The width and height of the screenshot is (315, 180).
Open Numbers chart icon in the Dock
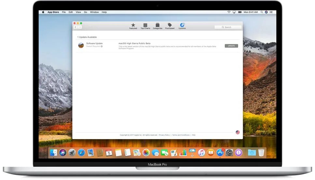(x=183, y=152)
